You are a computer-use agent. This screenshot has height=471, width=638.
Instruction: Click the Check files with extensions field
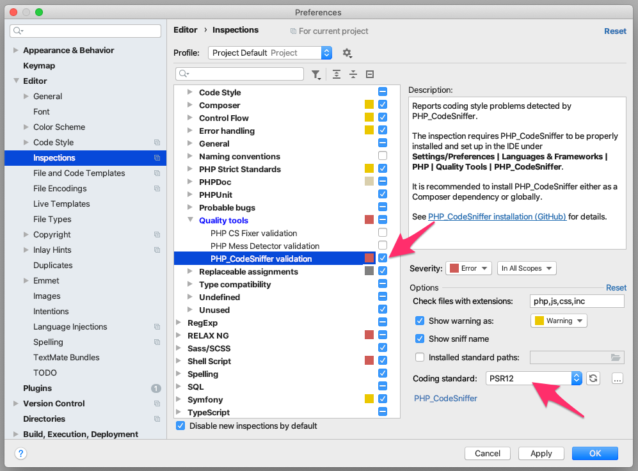[577, 299]
